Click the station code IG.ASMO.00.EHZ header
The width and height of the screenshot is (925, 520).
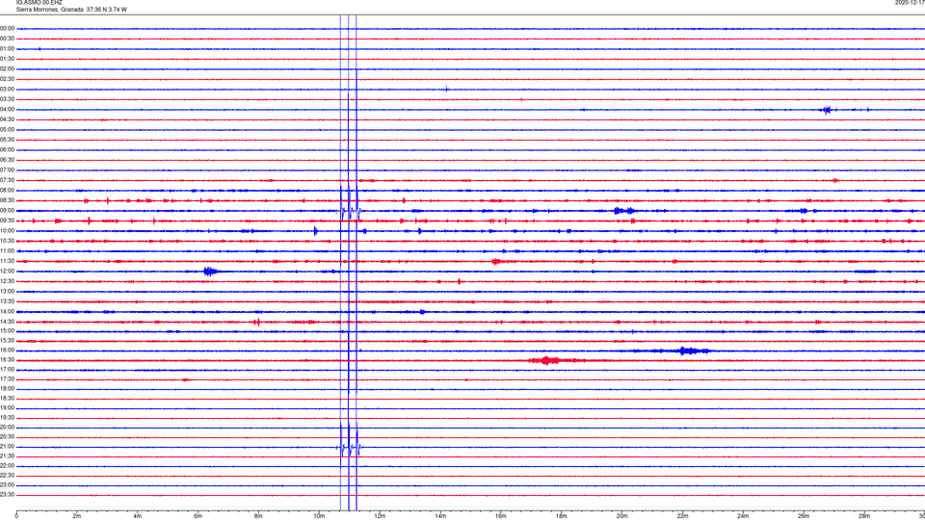[39, 2]
